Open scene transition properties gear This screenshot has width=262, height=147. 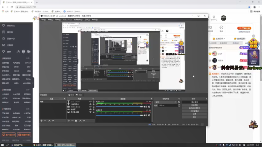(x=179, y=102)
